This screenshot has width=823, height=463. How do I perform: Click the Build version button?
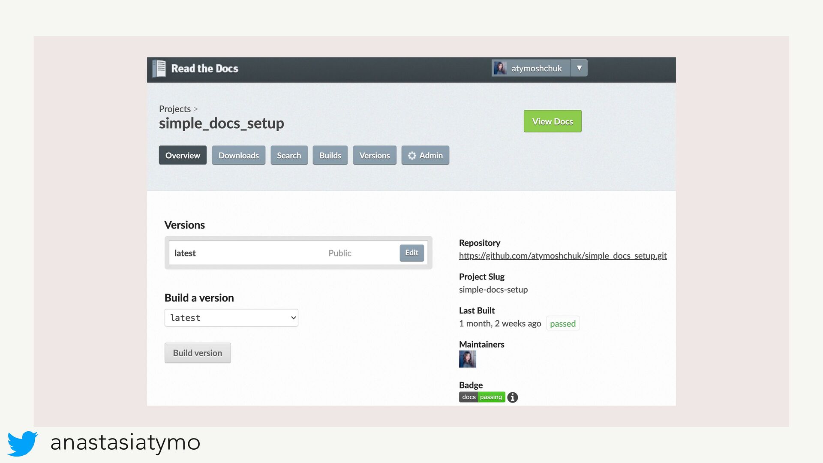pos(198,353)
